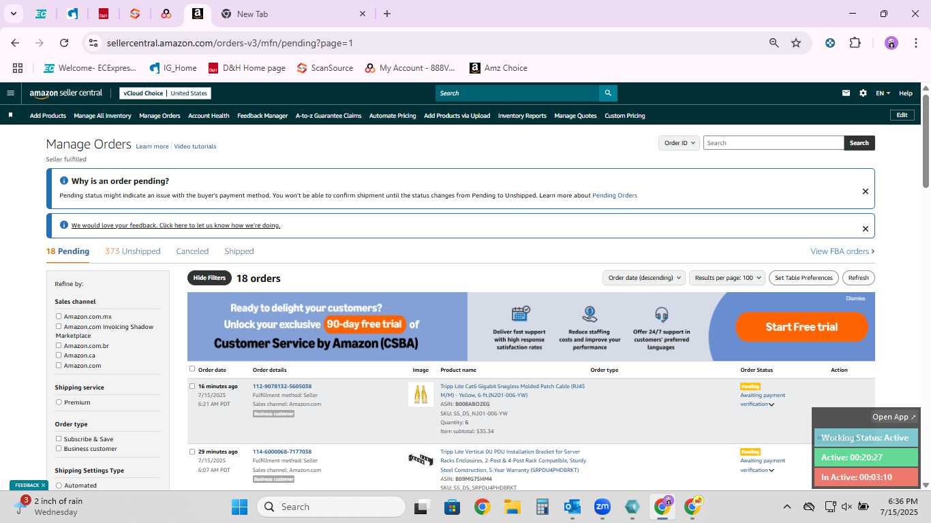This screenshot has width=931, height=523.
Task: Click the Start Free trial button
Action: pos(802,327)
